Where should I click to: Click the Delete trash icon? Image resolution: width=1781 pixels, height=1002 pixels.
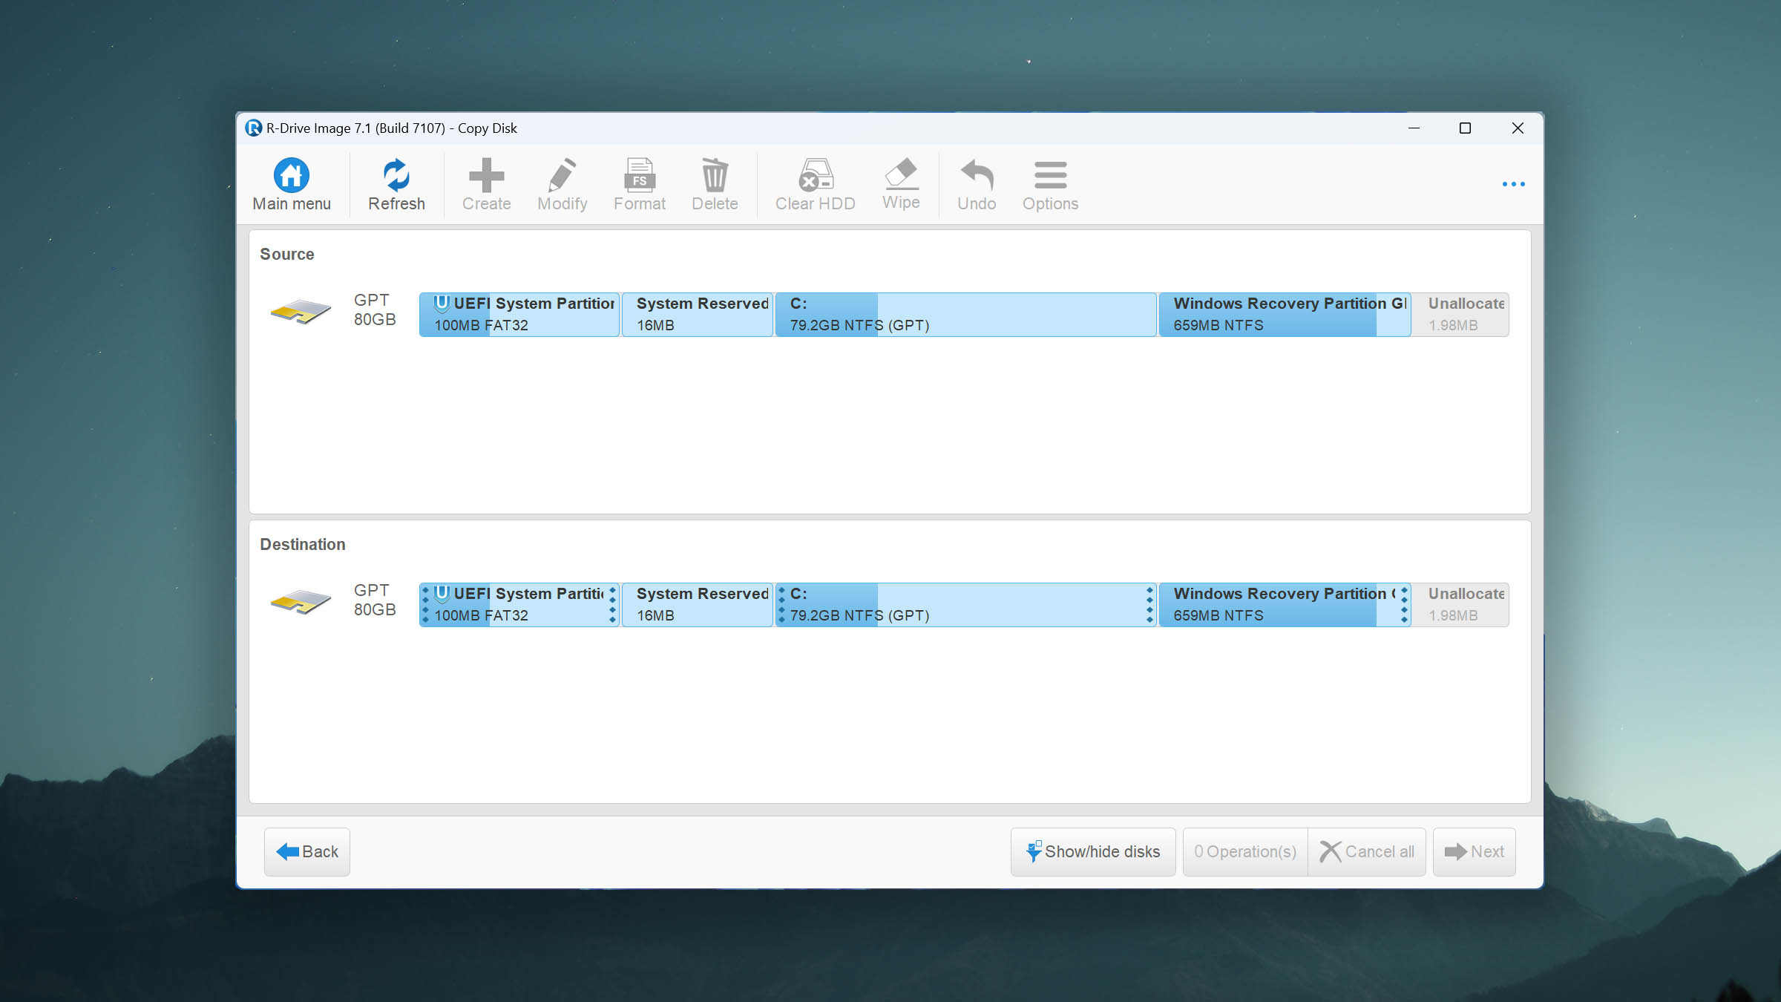point(715,176)
